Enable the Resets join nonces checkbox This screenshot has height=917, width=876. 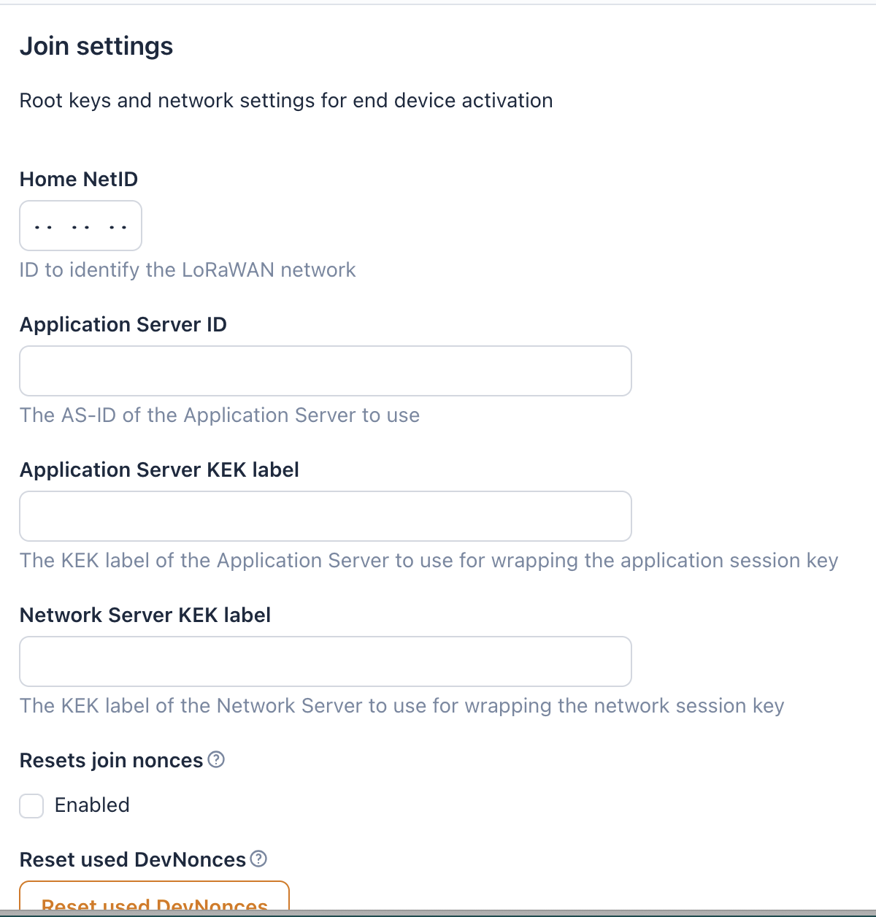coord(31,806)
